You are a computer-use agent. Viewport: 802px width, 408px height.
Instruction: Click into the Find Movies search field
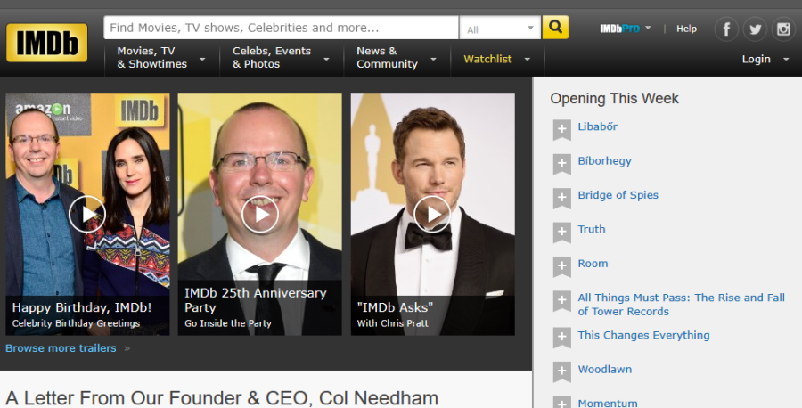[x=281, y=28]
